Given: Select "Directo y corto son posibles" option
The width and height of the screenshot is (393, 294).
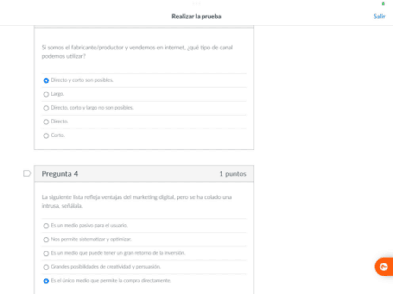Looking at the screenshot, I should pos(46,80).
